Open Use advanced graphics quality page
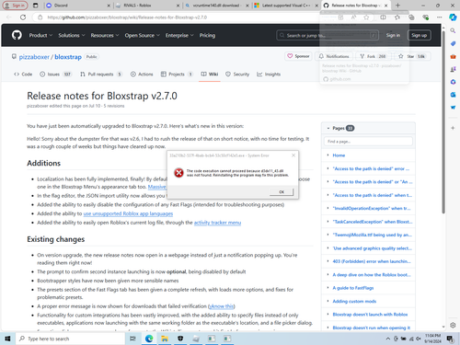The height and width of the screenshot is (345, 460). click(x=373, y=248)
